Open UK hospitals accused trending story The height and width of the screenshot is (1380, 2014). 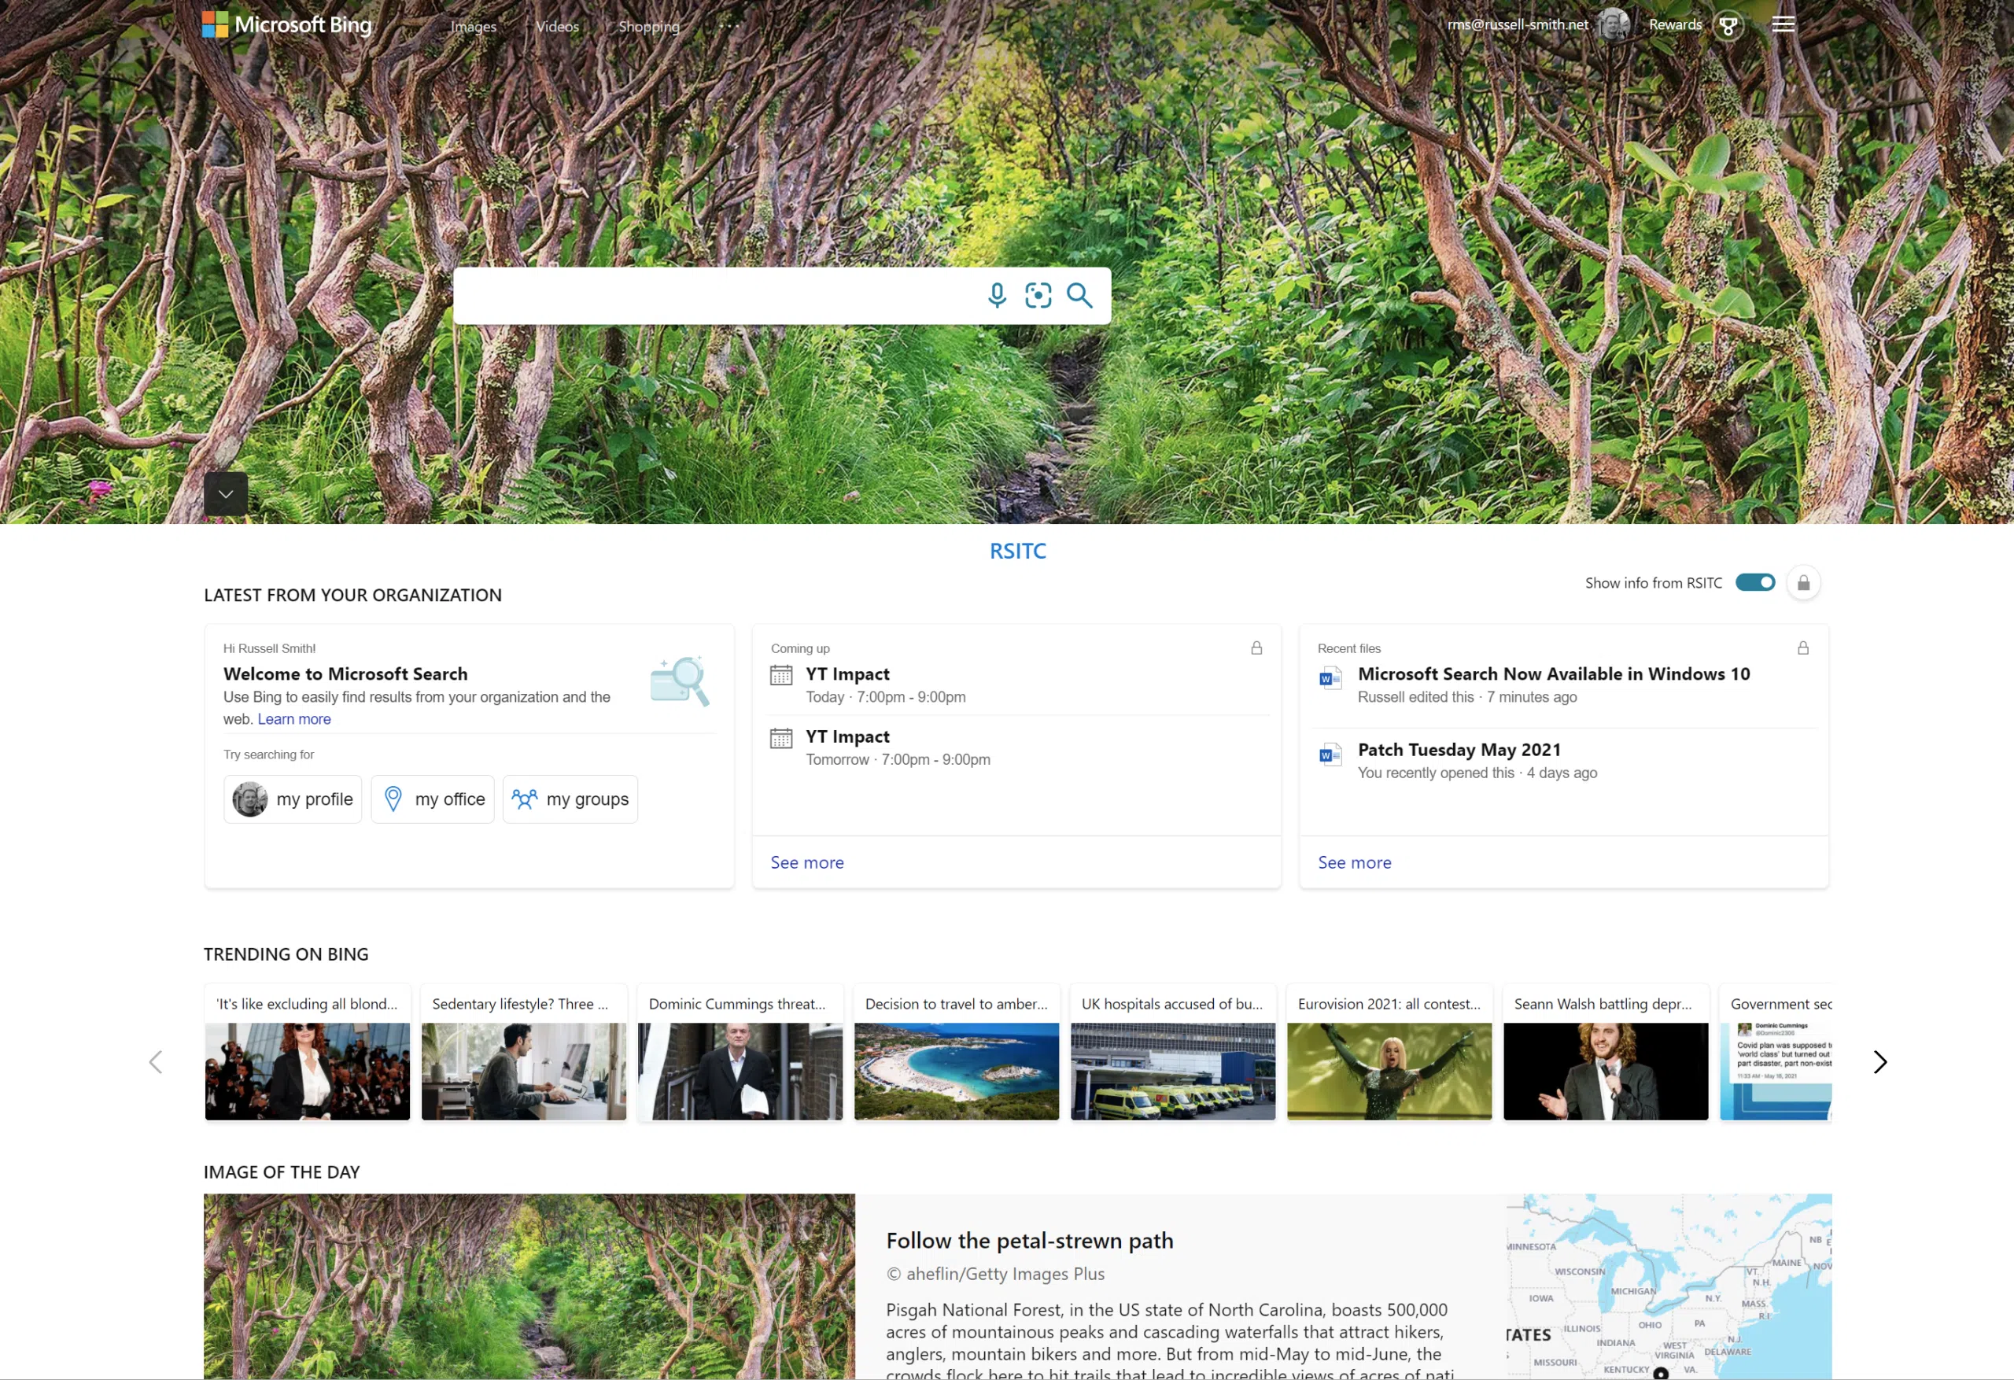[x=1172, y=1053]
